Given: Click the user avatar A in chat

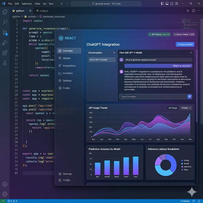Looking at the screenshot, I should 121,60.
